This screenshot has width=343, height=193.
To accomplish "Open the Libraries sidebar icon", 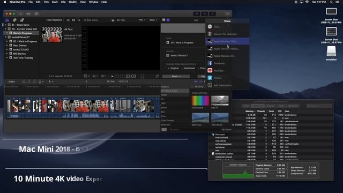I will click(x=7, y=20).
